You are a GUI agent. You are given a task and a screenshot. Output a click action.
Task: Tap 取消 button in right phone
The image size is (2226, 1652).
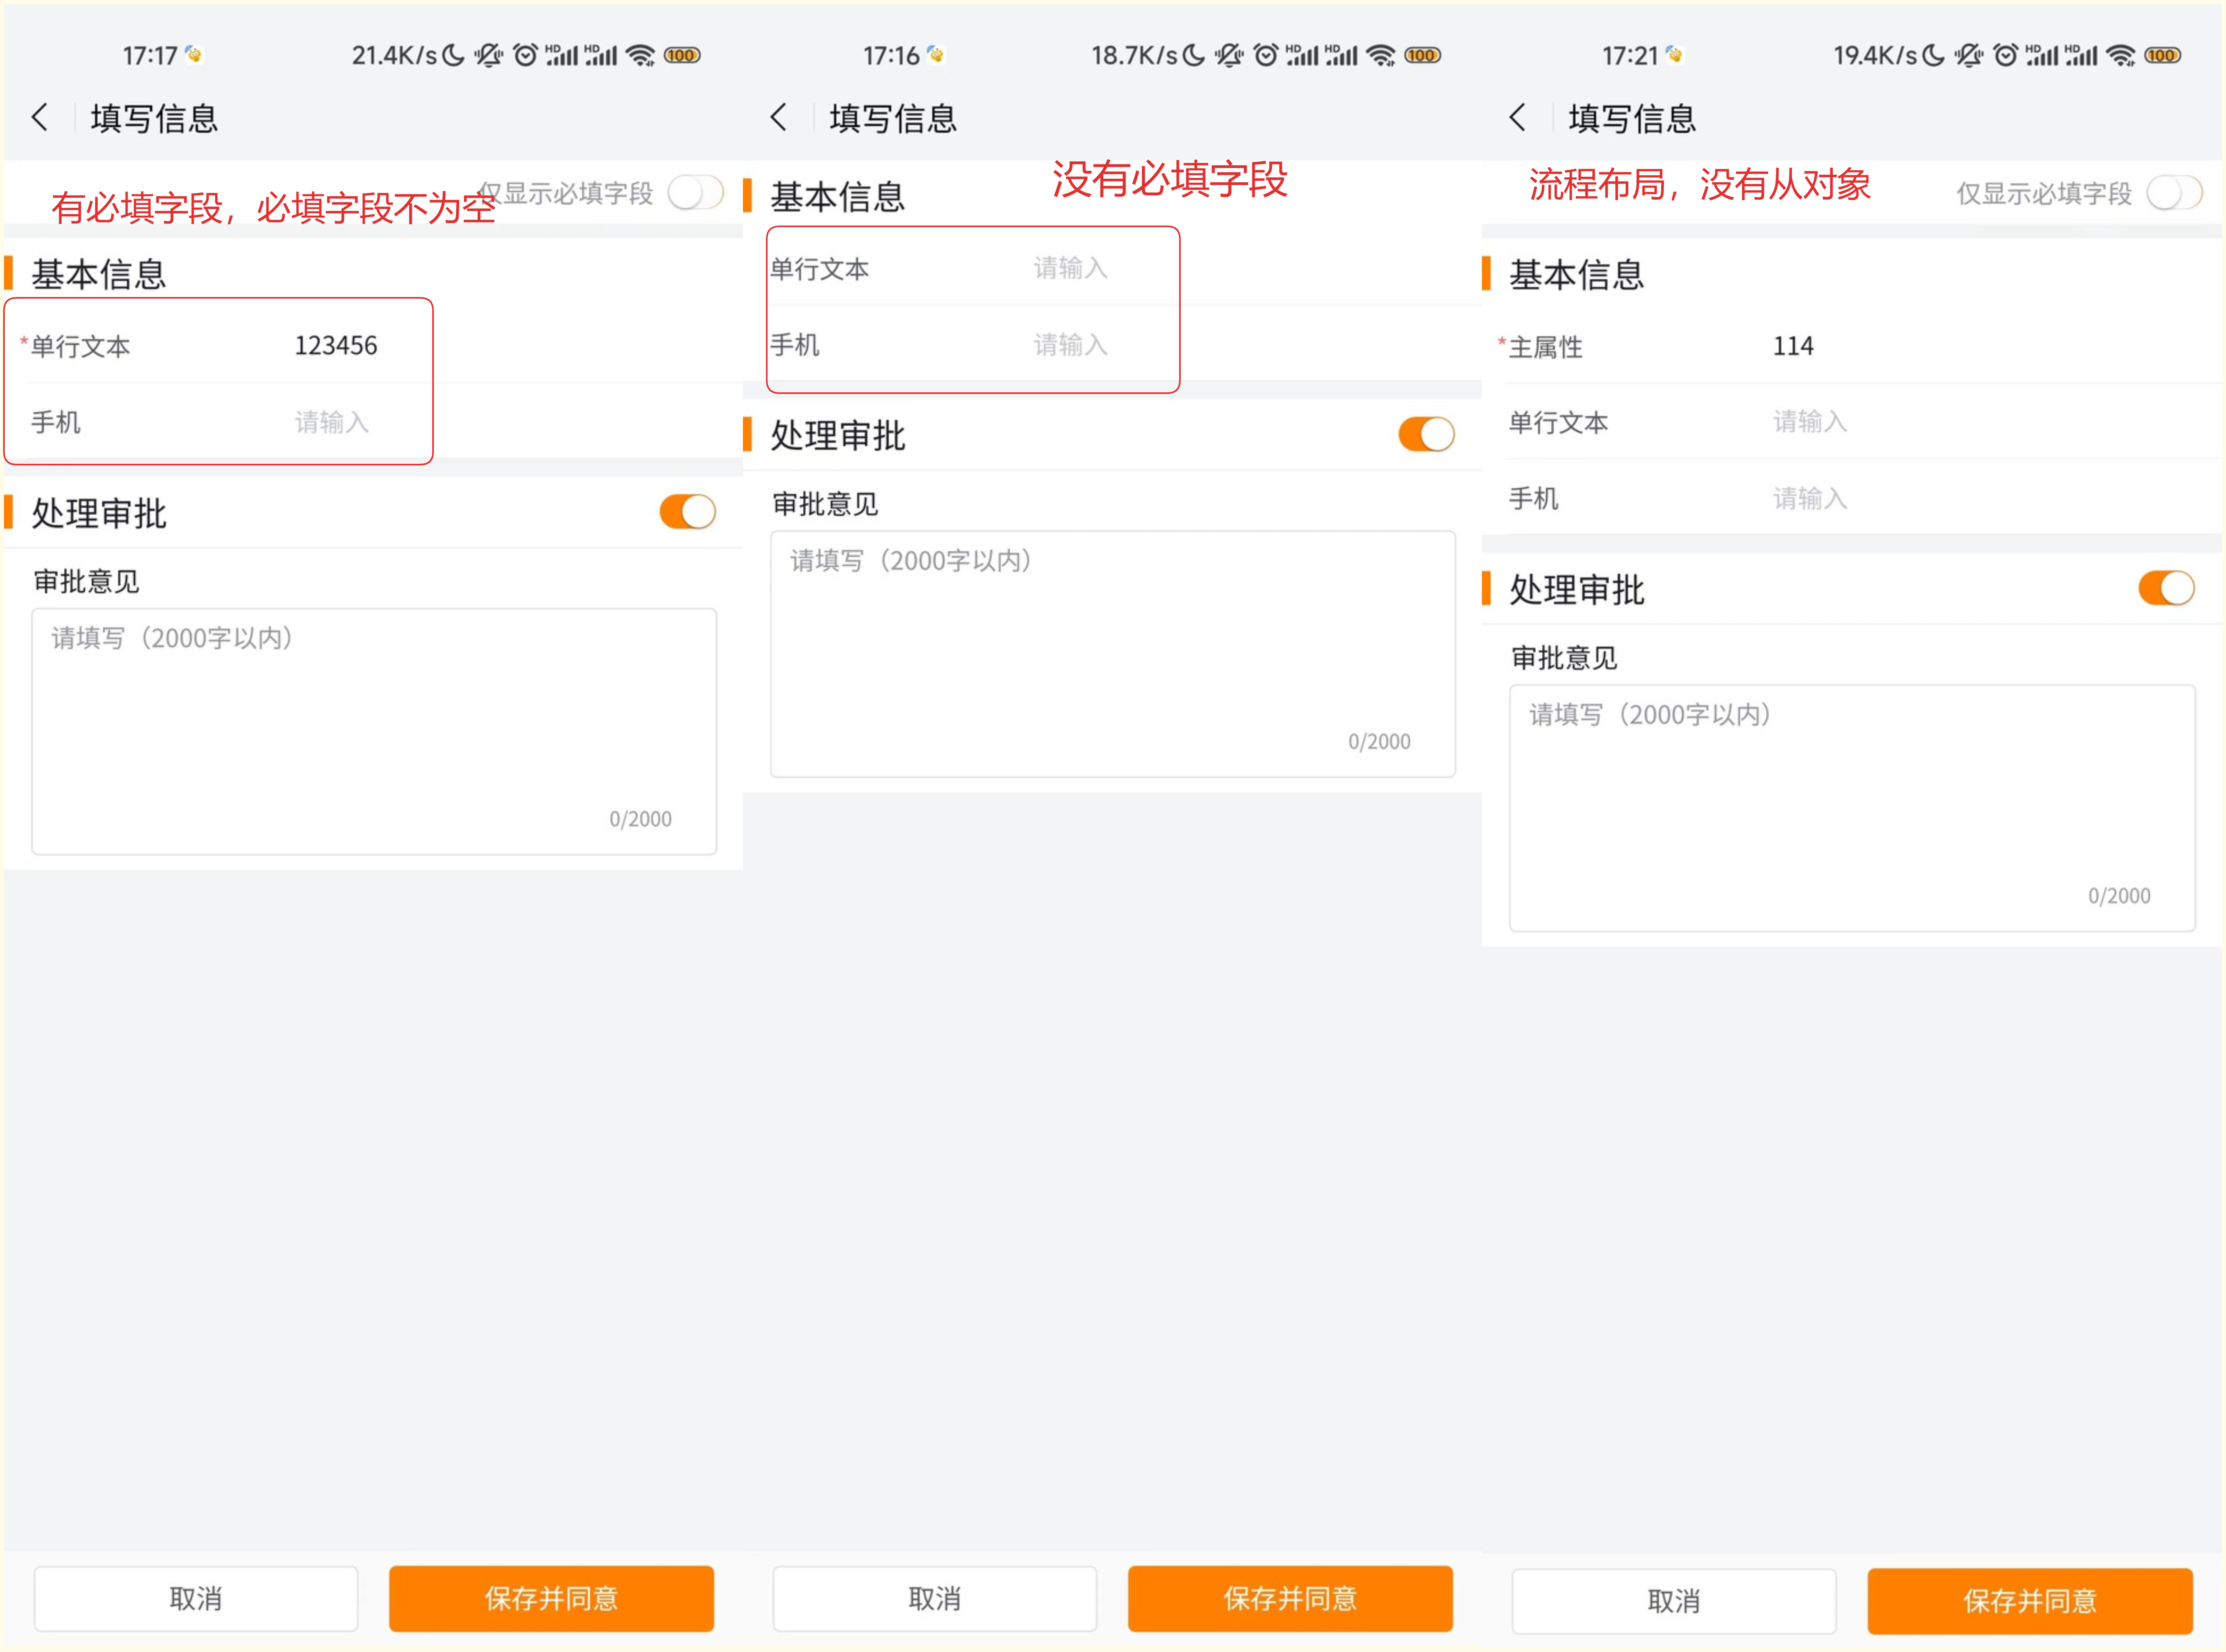pyautogui.click(x=1674, y=1601)
